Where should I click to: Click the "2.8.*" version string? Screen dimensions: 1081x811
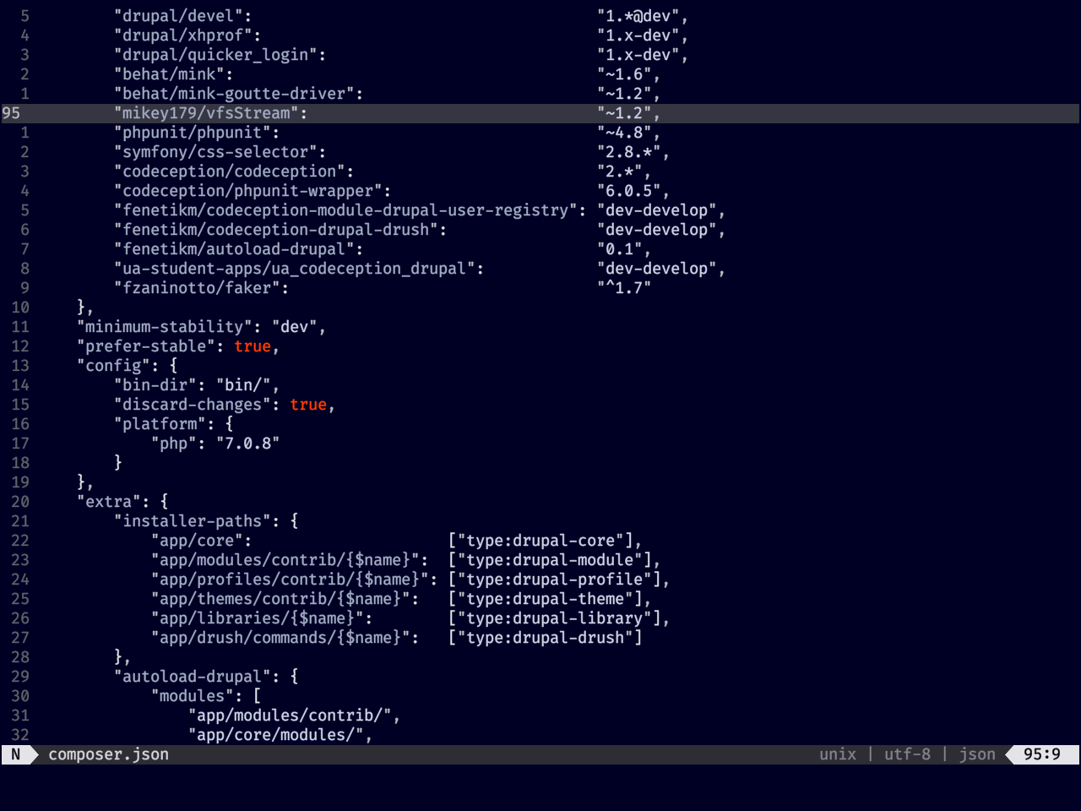629,152
